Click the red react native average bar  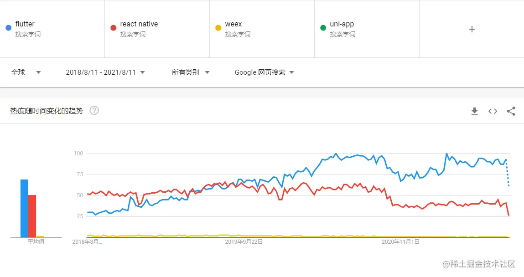pos(32,216)
